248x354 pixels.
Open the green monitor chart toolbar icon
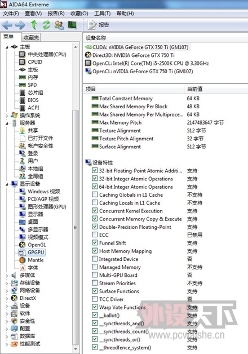click(73, 25)
